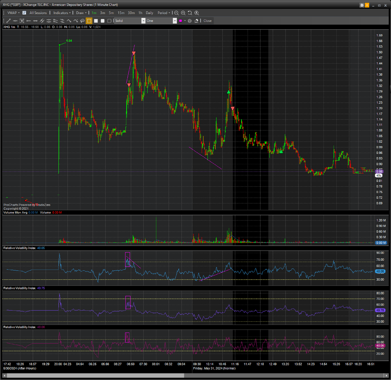Click the Volume Mov Avg label
This screenshot has width=391, height=380.
pos(15,212)
